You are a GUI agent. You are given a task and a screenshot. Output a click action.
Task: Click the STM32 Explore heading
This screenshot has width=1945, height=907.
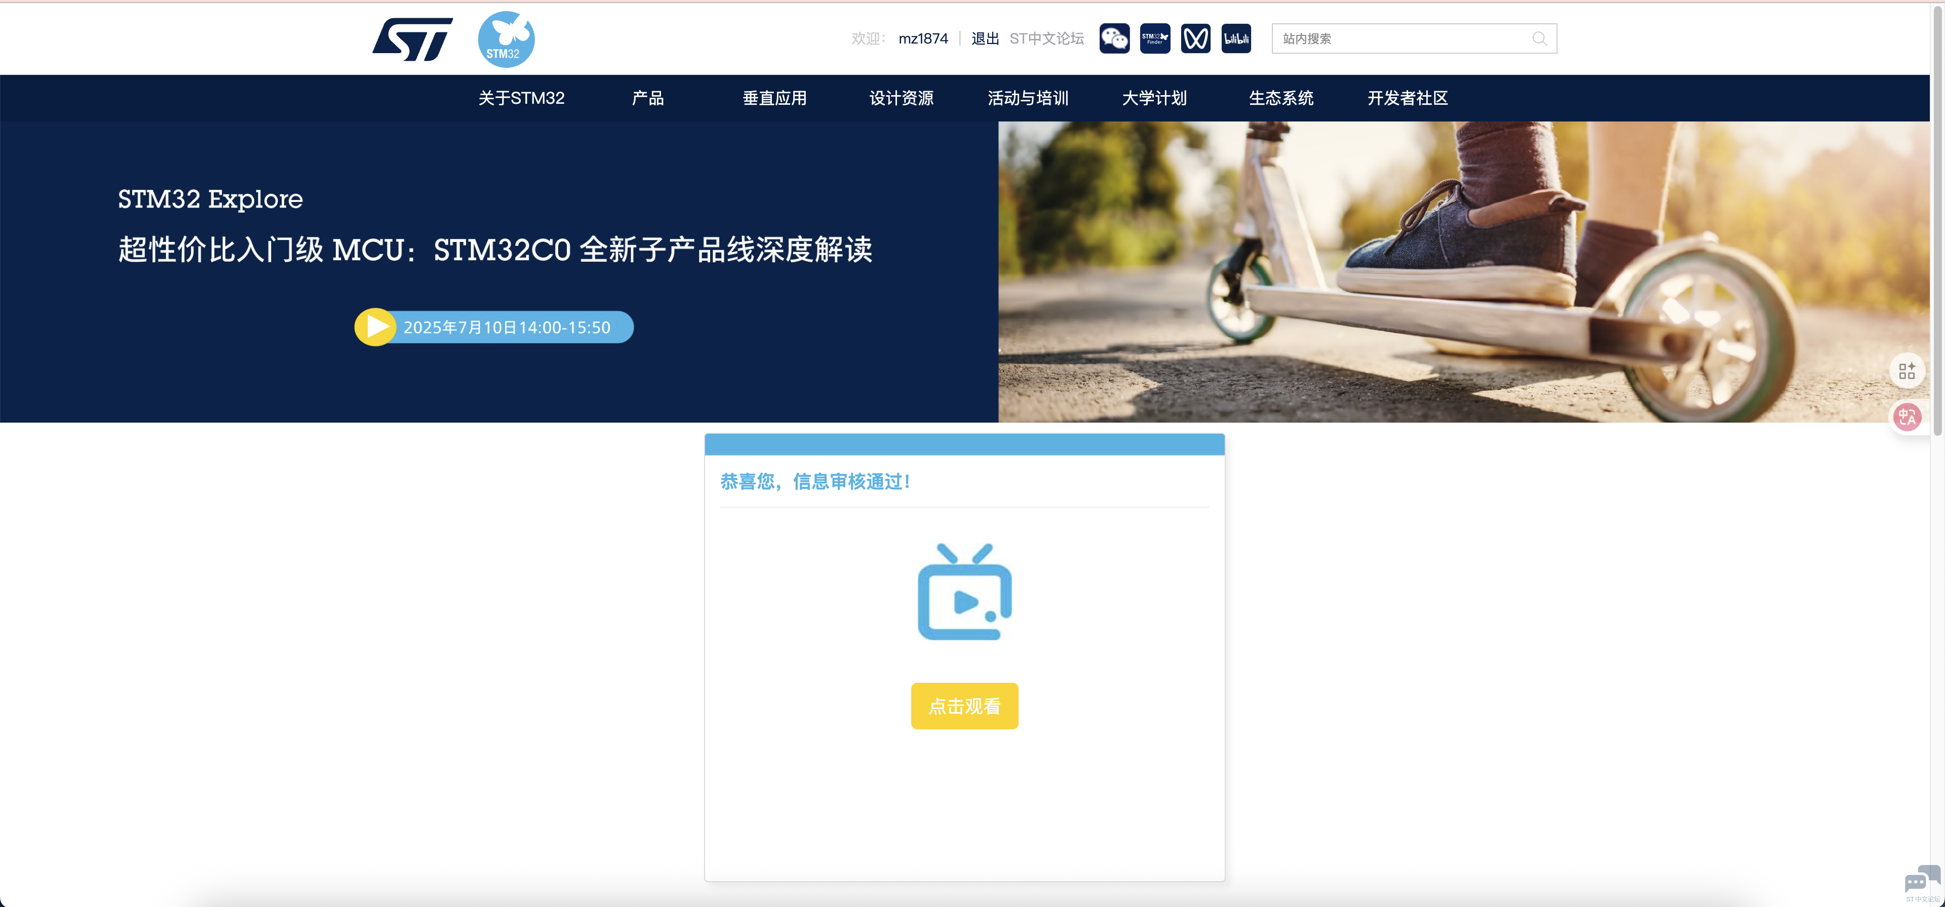(210, 199)
